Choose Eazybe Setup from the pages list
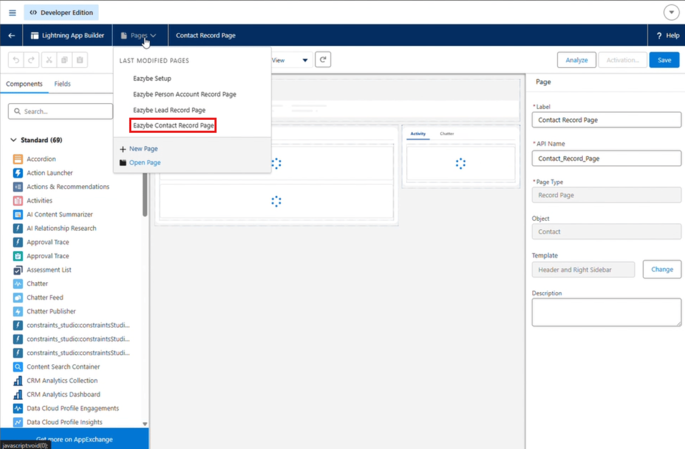Image resolution: width=685 pixels, height=449 pixels. point(152,78)
